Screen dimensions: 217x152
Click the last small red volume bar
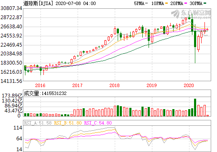click(x=208, y=115)
